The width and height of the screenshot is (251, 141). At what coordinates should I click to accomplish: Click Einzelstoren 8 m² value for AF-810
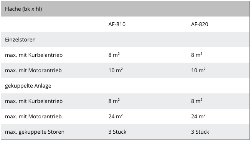tap(114, 55)
